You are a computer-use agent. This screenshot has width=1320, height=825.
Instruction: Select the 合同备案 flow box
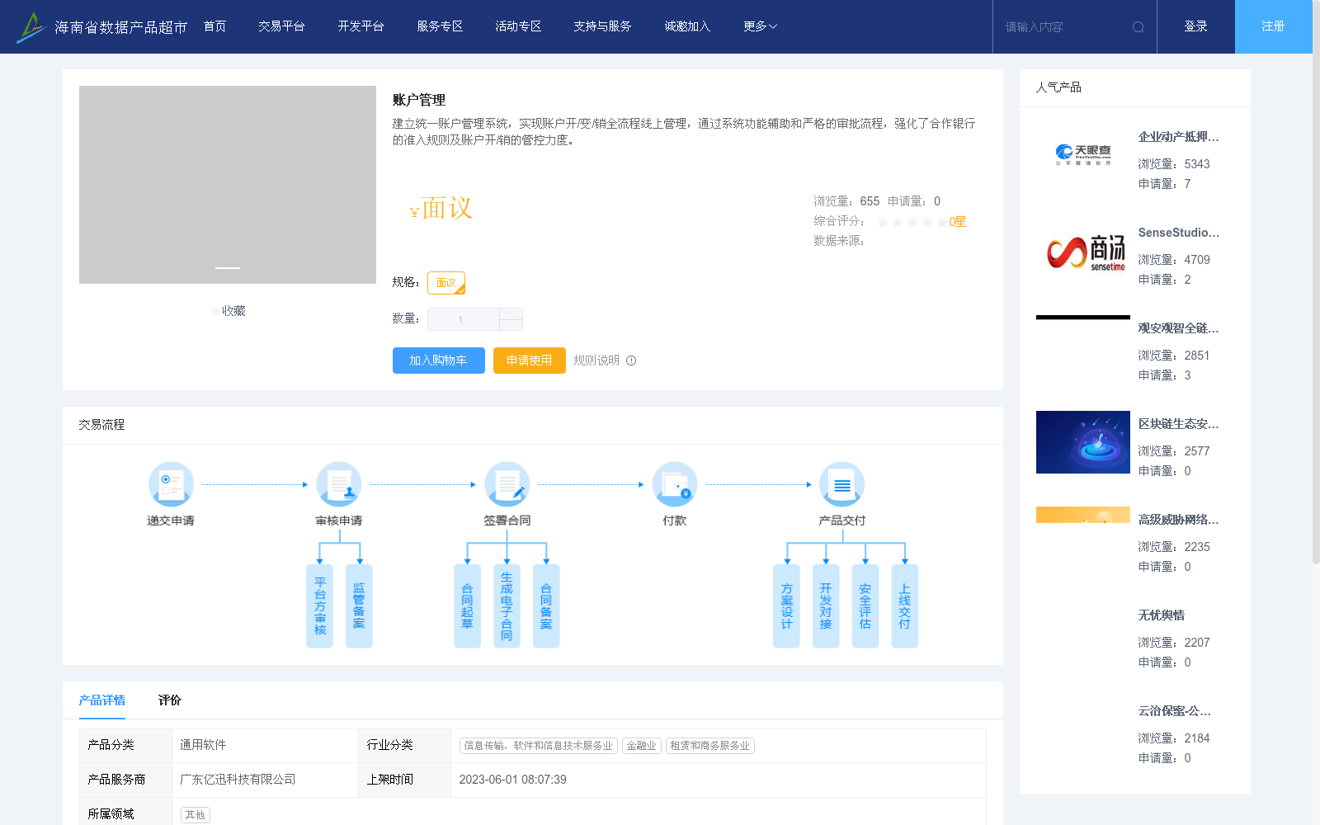pyautogui.click(x=546, y=606)
